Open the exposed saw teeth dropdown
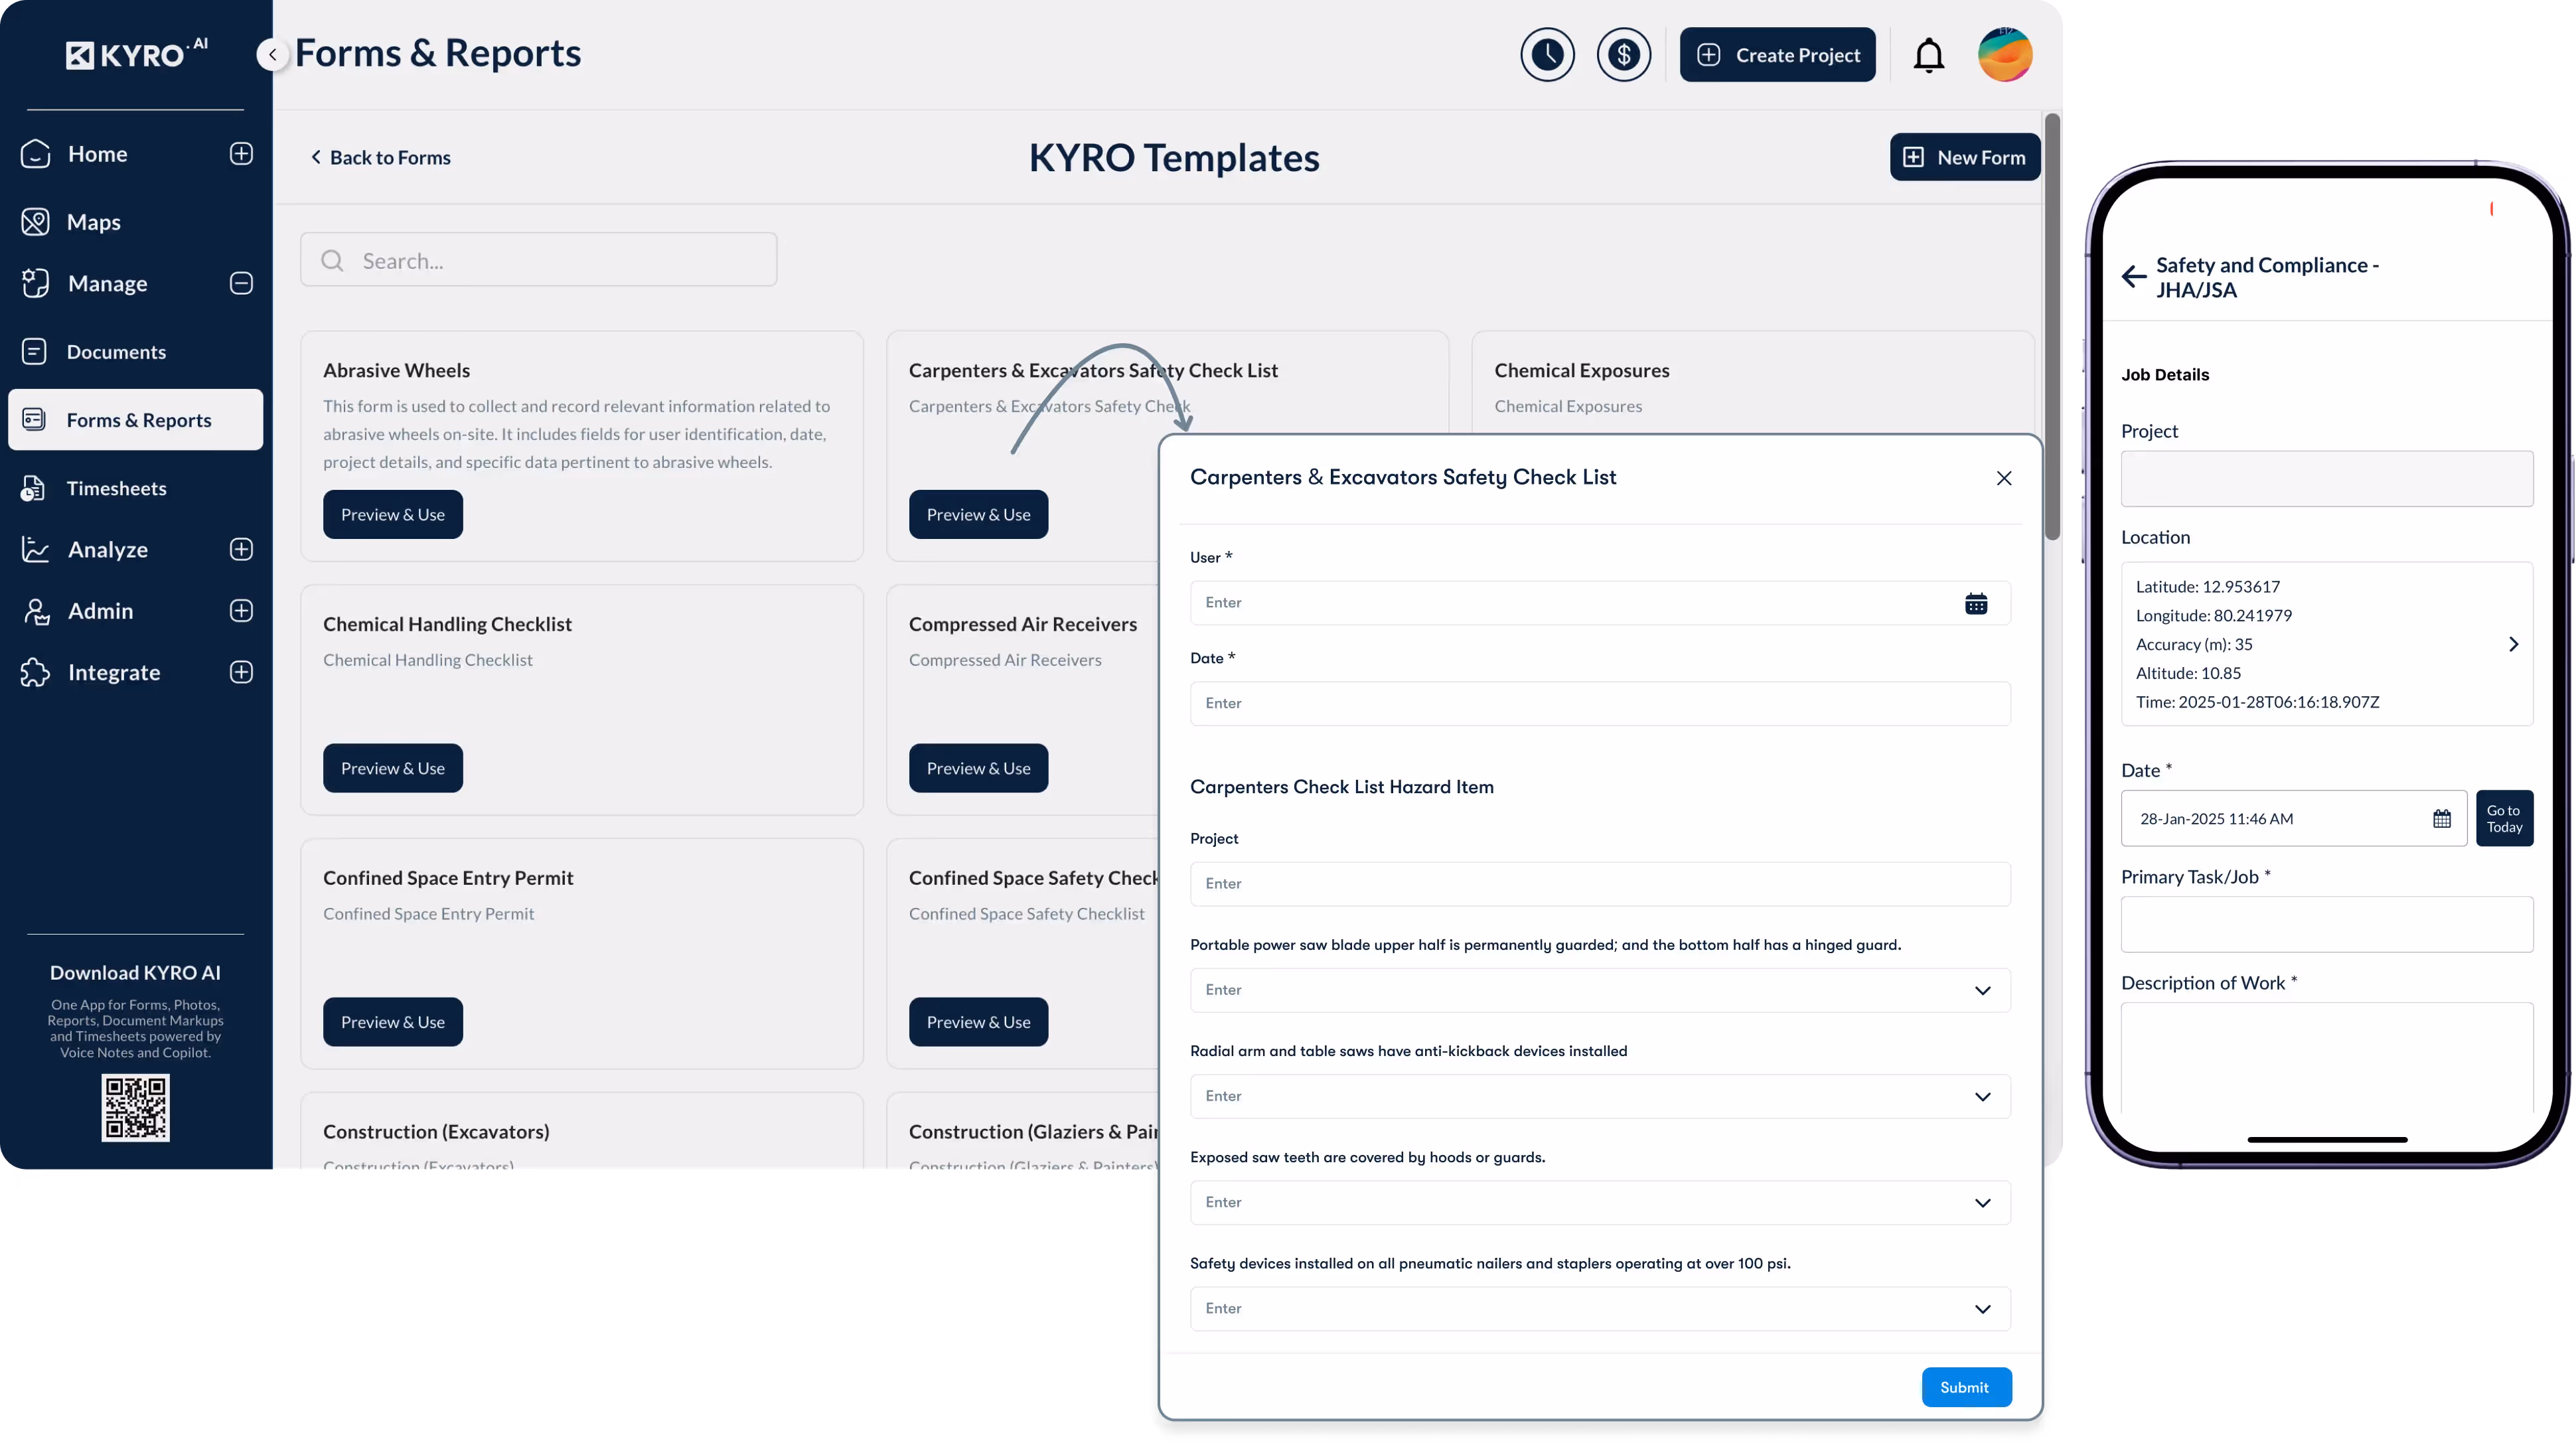The height and width of the screenshot is (1443, 2576). (1982, 1203)
